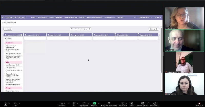Click the plus icon on Понеділок header

pos(21,35)
